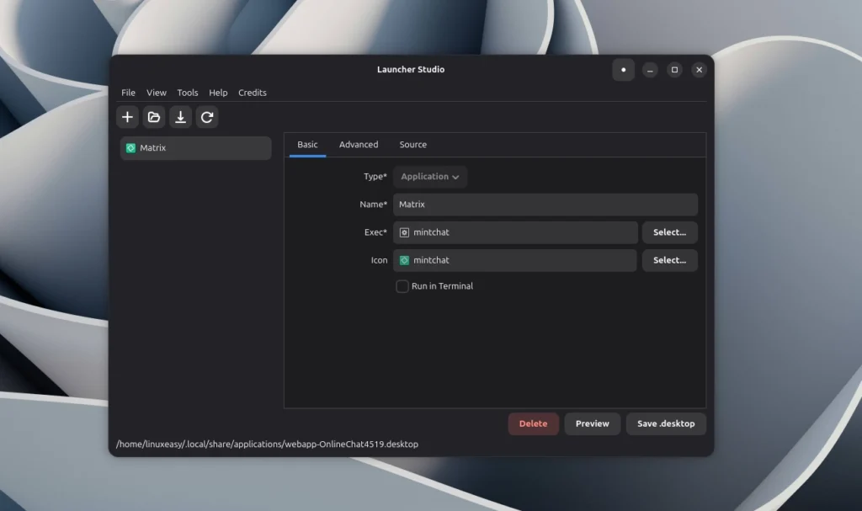Delete the Matrix launcher
The height and width of the screenshot is (511, 862).
533,423
